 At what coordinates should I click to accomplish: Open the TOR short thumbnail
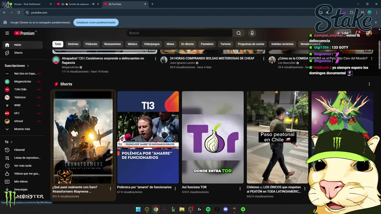tap(213, 137)
